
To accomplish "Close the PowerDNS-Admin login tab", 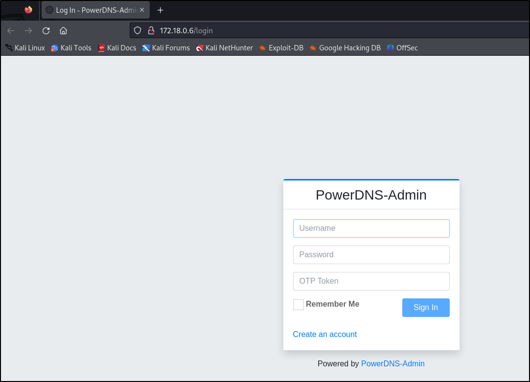I will [x=142, y=10].
